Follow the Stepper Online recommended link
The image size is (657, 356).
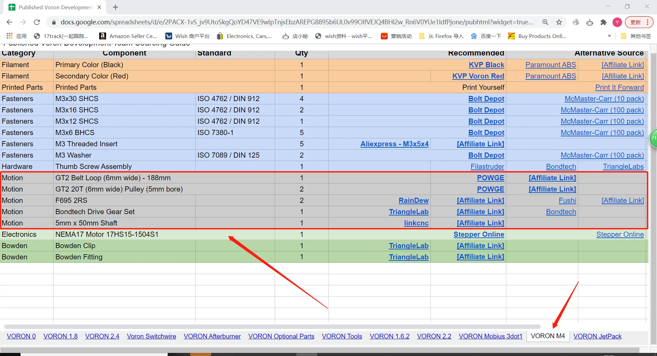point(479,234)
